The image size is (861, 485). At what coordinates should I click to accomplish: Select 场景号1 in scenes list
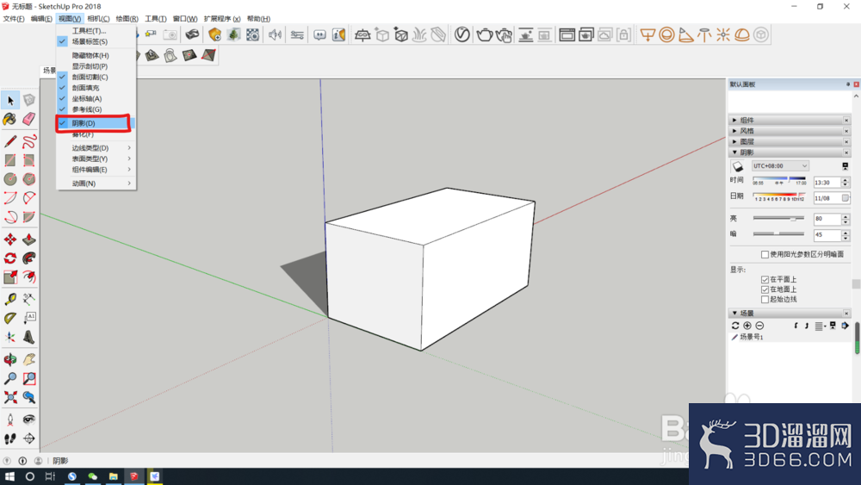[x=751, y=337]
